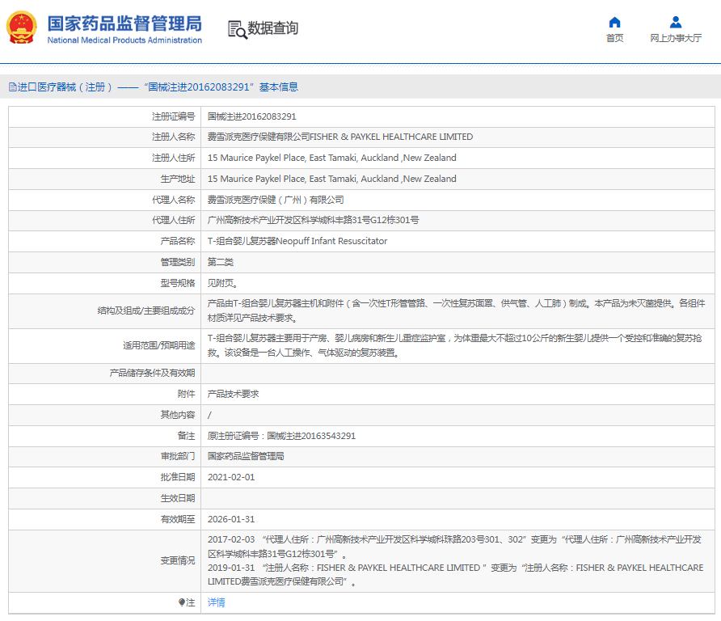Click the 批准日期 row label
Screen dimensions: 721x621
pos(178,477)
